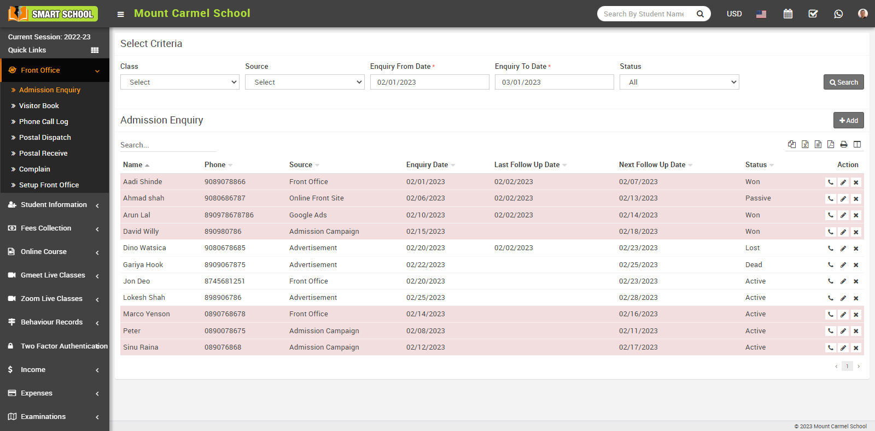Go to Visitor Book in the sidebar

pyautogui.click(x=39, y=106)
